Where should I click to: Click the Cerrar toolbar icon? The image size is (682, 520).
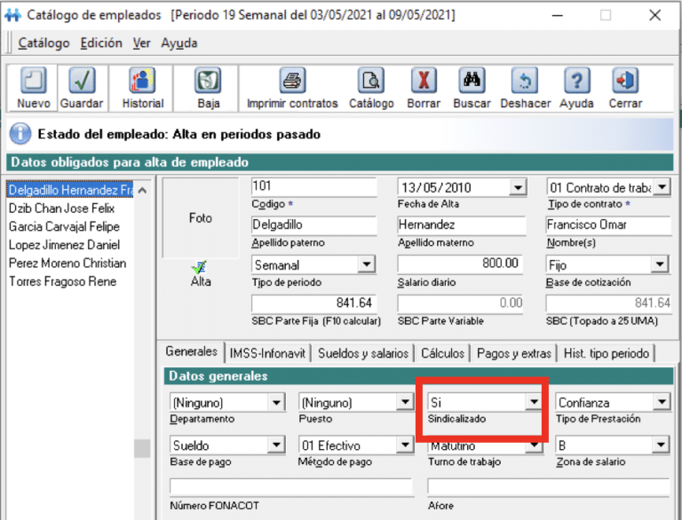(x=625, y=80)
